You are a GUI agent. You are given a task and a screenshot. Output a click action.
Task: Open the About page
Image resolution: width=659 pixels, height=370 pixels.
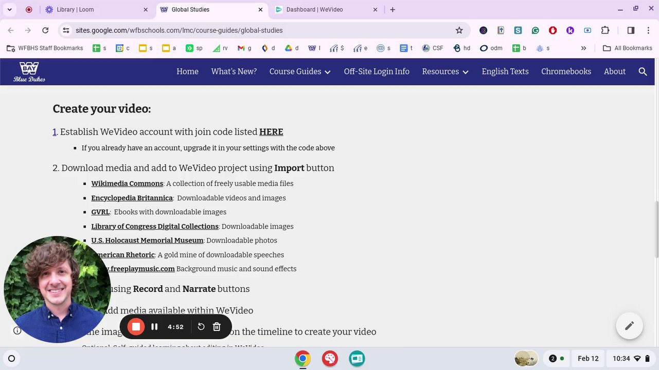pyautogui.click(x=615, y=71)
